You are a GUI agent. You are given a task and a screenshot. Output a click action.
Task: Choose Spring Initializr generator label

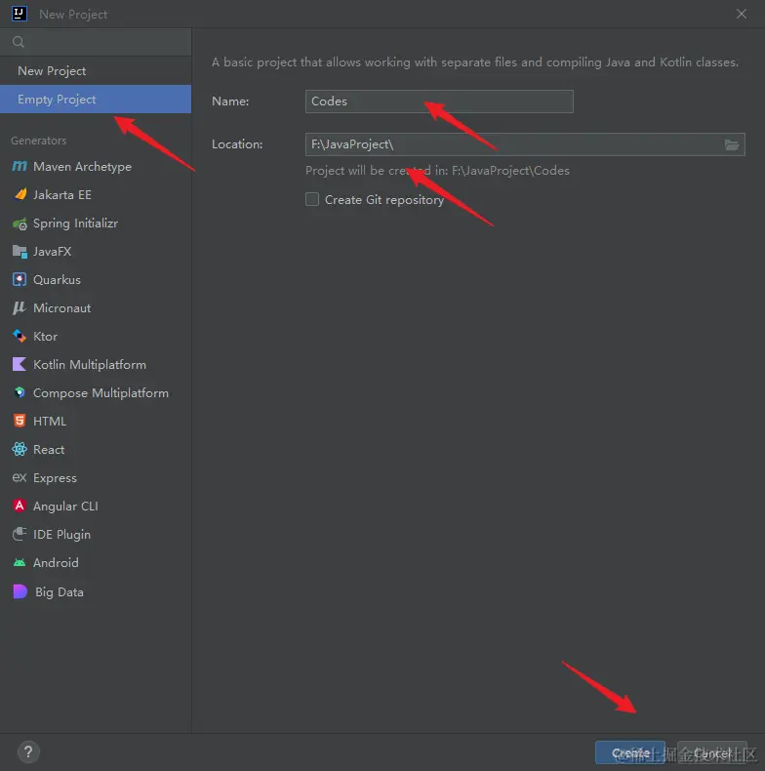(75, 223)
